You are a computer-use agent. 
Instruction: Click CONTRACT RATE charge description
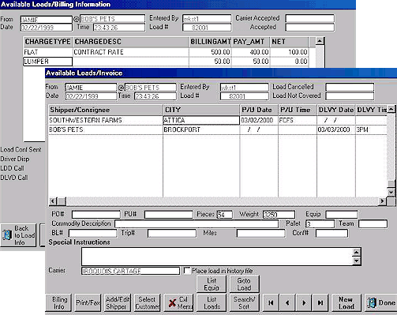pyautogui.click(x=130, y=52)
